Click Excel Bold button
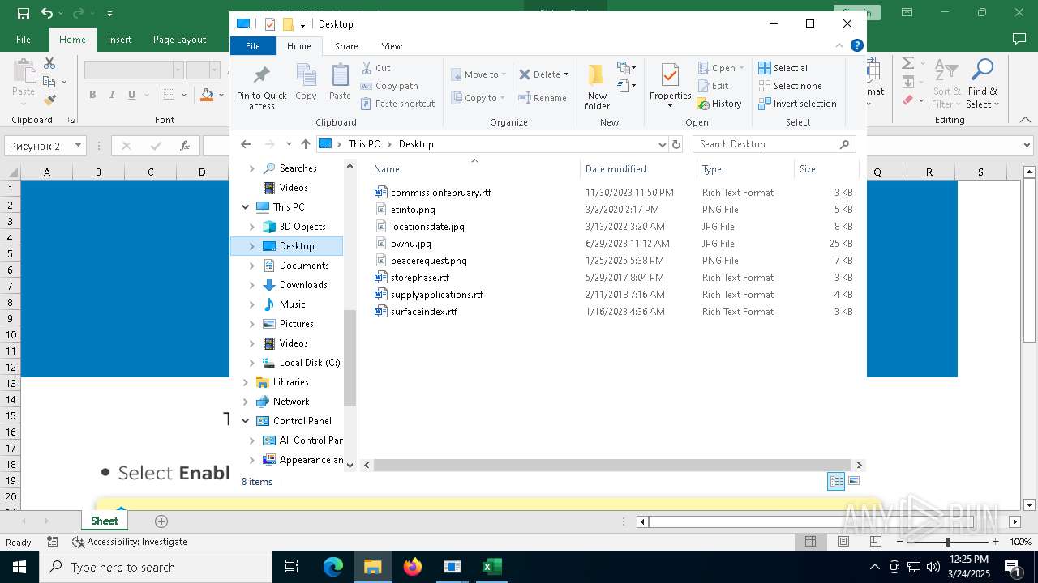This screenshot has height=583, width=1038. tap(92, 95)
